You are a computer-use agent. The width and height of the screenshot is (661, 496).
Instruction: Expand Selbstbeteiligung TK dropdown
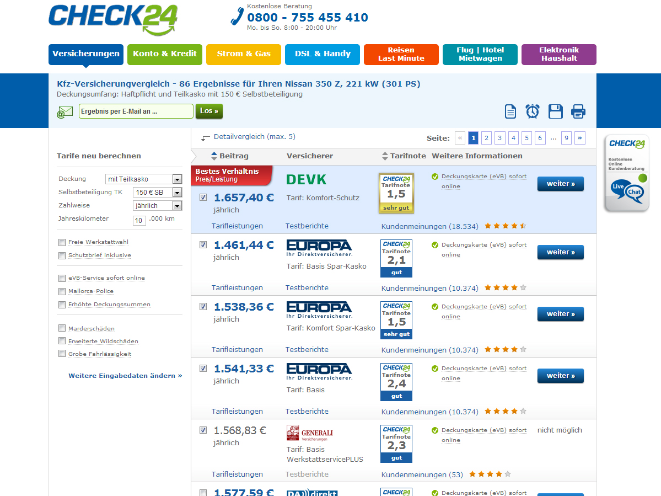pos(157,193)
